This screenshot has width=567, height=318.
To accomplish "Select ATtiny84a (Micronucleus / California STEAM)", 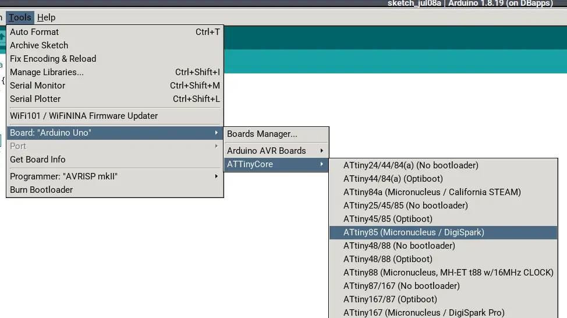I will click(x=444, y=192).
